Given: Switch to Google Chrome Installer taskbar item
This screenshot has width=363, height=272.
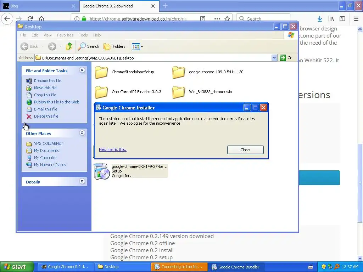Looking at the screenshot, I should 236,267.
